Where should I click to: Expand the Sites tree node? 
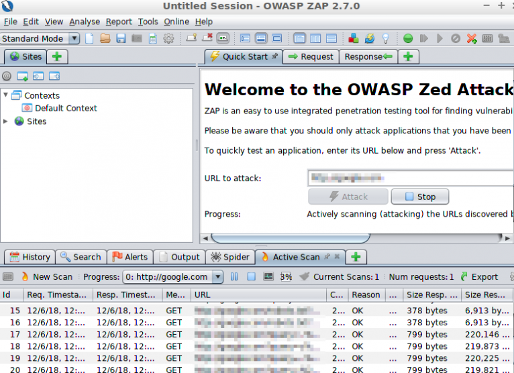(5, 121)
